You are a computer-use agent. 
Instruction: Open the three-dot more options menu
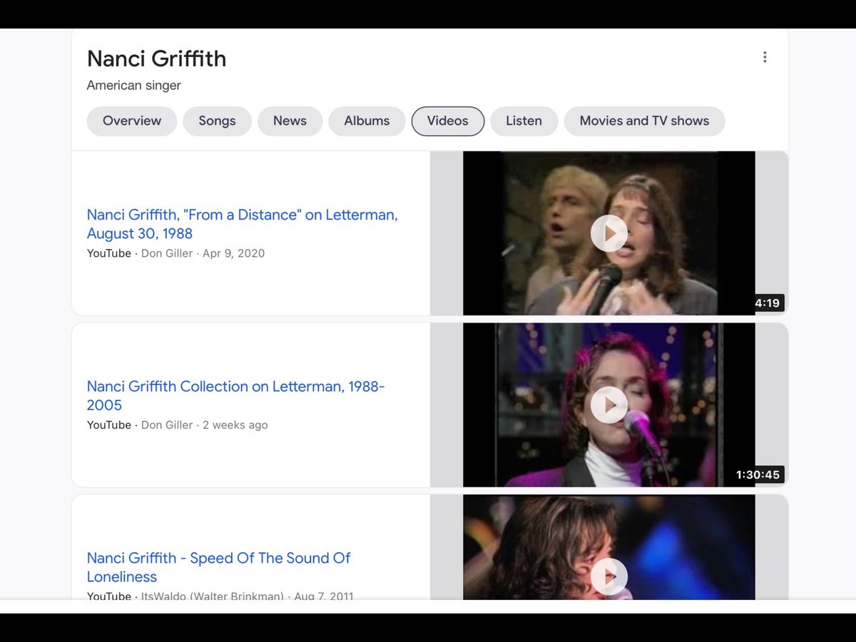765,57
